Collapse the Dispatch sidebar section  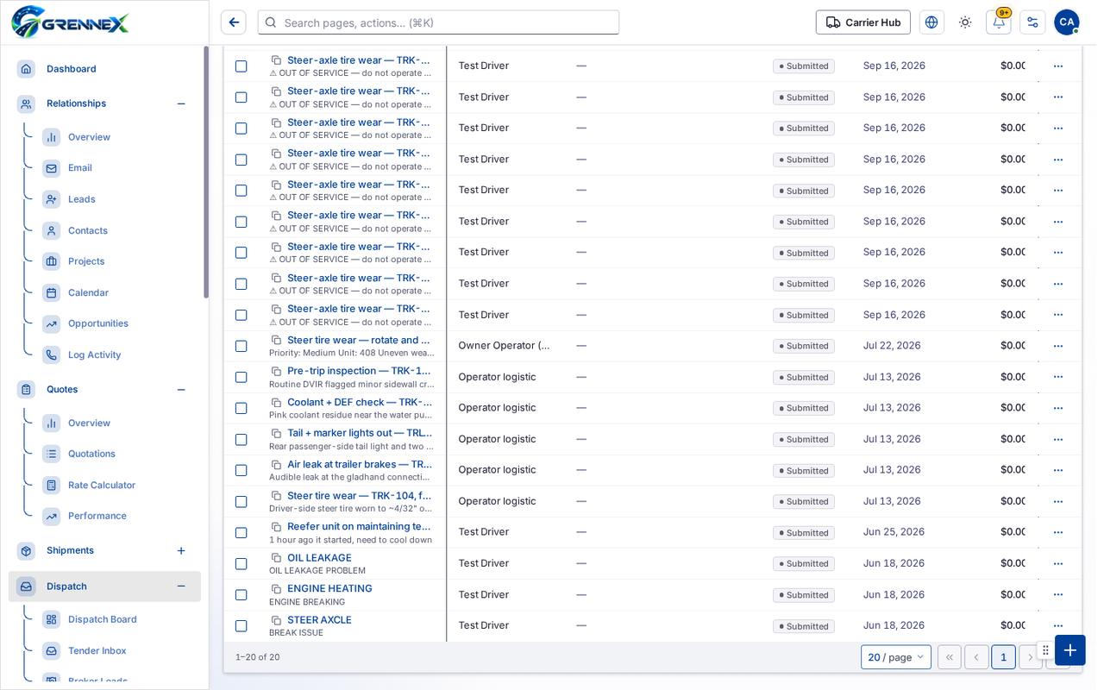pyautogui.click(x=181, y=586)
